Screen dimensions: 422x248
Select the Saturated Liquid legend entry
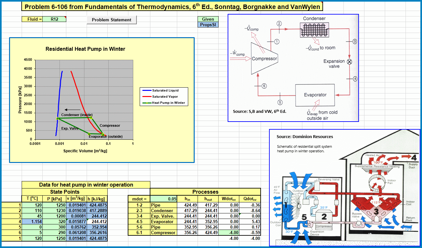(165, 91)
